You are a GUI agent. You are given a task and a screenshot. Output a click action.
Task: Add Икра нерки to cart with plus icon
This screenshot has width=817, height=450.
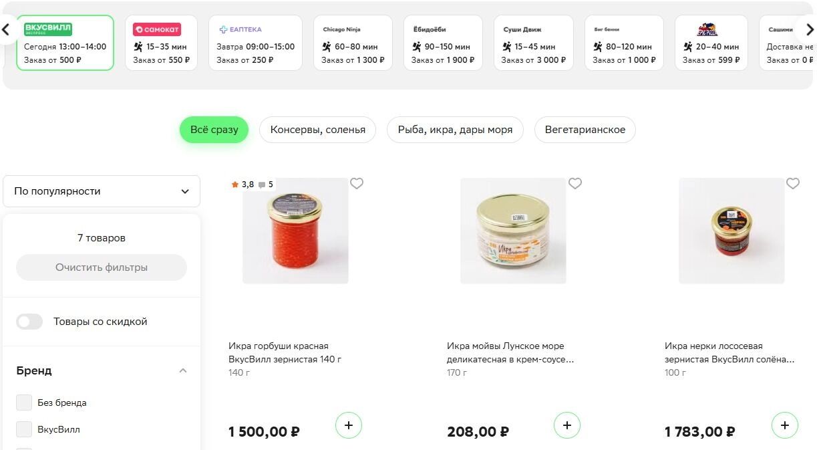click(784, 425)
